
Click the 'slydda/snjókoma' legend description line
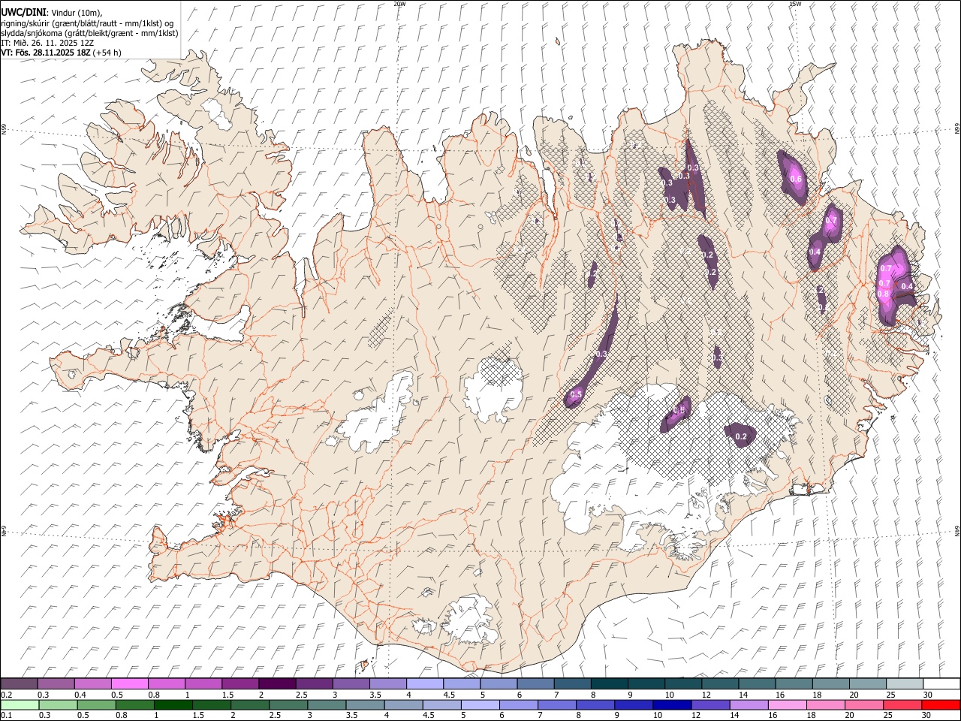pos(89,33)
